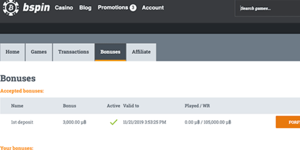
Task: Open the Account menu
Action: click(153, 7)
